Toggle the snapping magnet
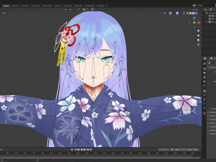The width and height of the screenshot is (216, 162). tap(84, 9)
